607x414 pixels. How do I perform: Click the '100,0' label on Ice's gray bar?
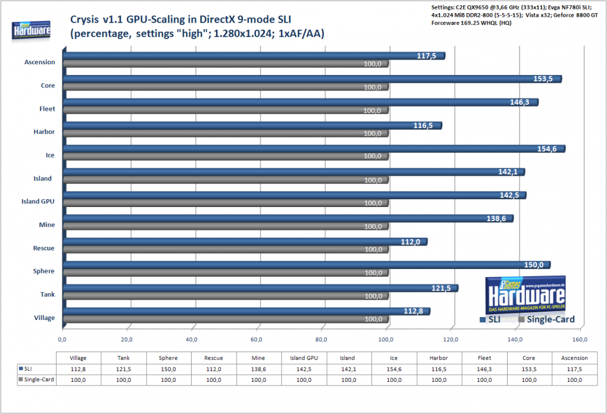(x=373, y=156)
